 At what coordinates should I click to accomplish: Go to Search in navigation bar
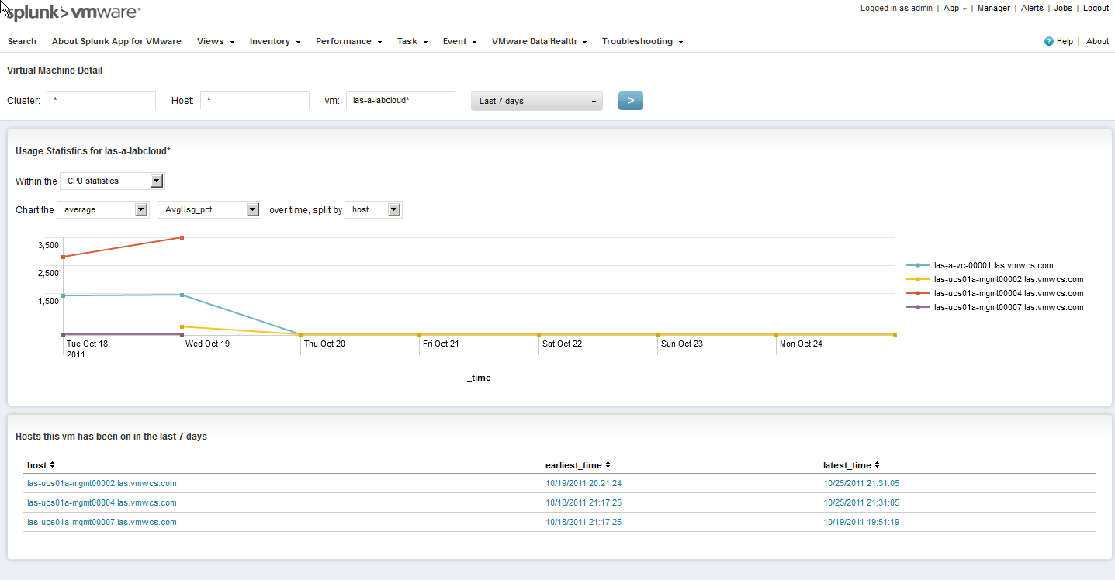pyautogui.click(x=22, y=41)
